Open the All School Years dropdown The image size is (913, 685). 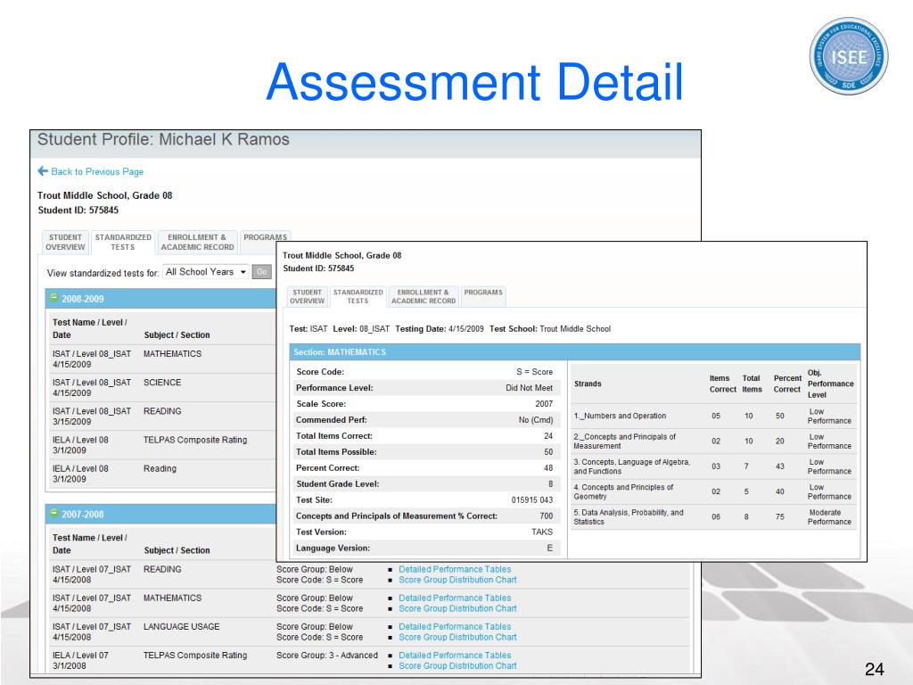click(x=206, y=272)
